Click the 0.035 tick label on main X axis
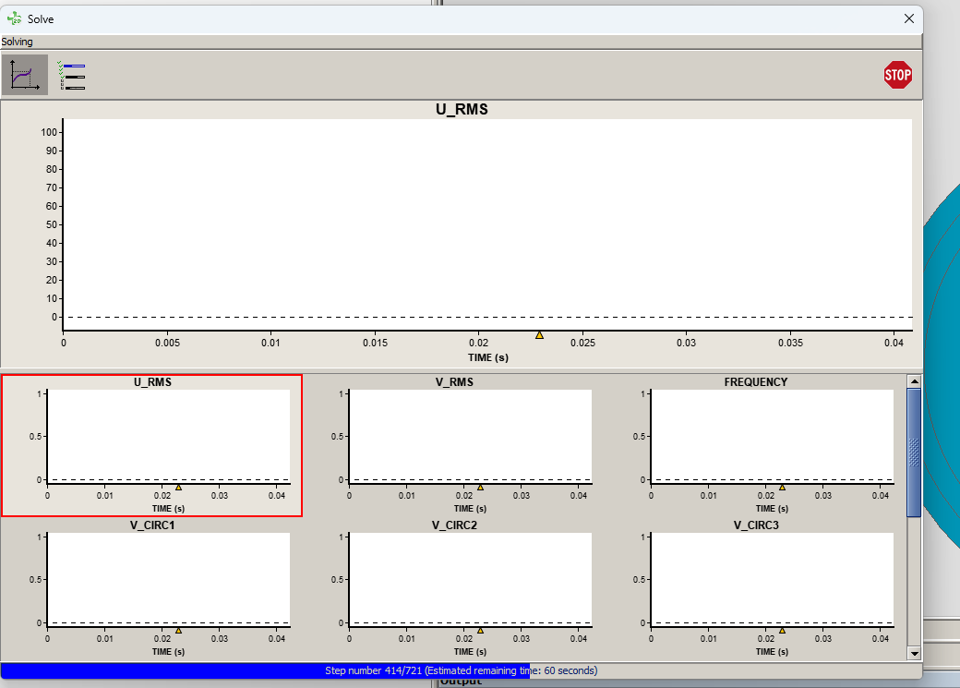The width and height of the screenshot is (960, 688). click(790, 343)
